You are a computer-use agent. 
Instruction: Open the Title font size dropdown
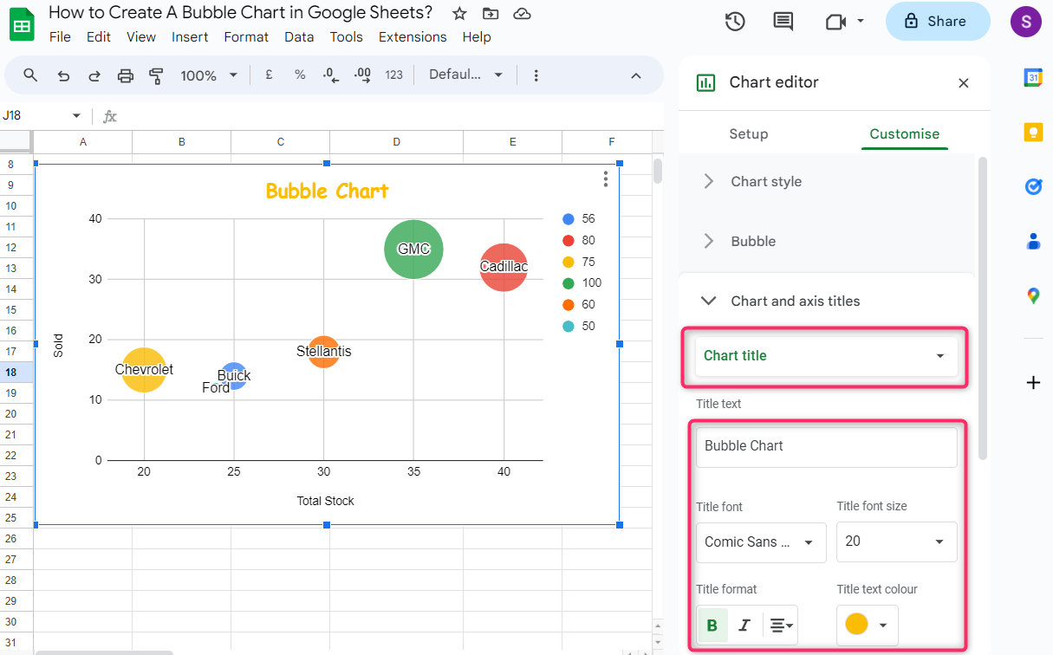896,542
